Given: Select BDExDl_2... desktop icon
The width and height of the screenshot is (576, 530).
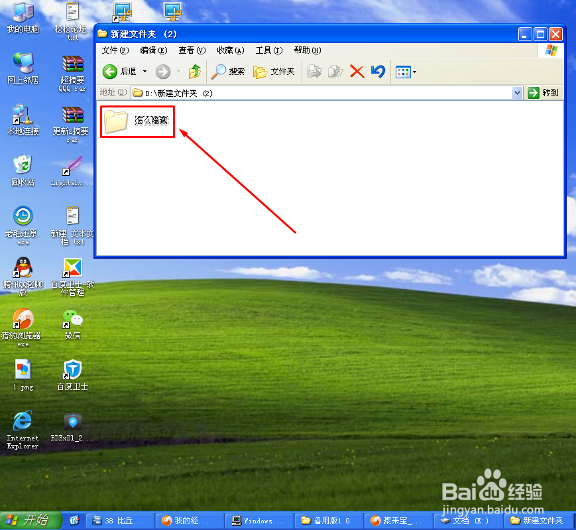Looking at the screenshot, I should (x=72, y=426).
